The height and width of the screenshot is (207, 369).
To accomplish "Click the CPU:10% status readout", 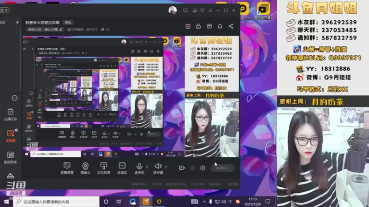I will coord(198,184).
